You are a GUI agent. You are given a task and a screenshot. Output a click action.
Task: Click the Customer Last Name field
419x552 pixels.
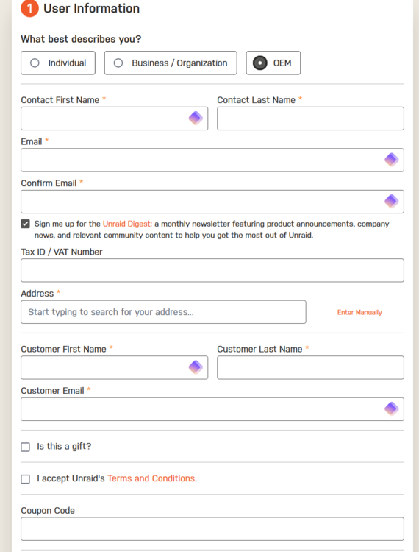pos(310,367)
